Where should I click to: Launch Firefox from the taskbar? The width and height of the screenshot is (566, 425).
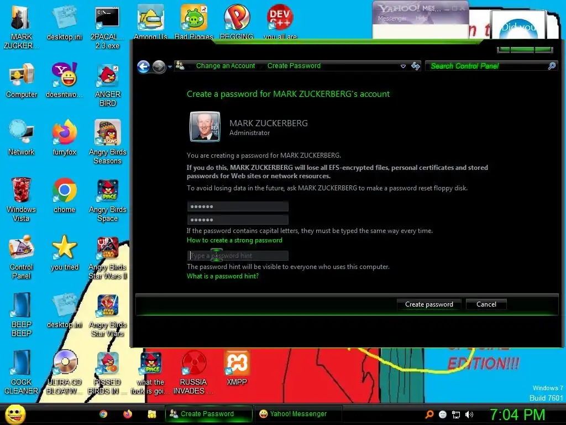pyautogui.click(x=128, y=414)
